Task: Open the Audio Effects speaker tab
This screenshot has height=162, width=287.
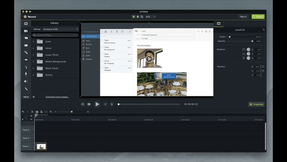Action: pos(26,81)
